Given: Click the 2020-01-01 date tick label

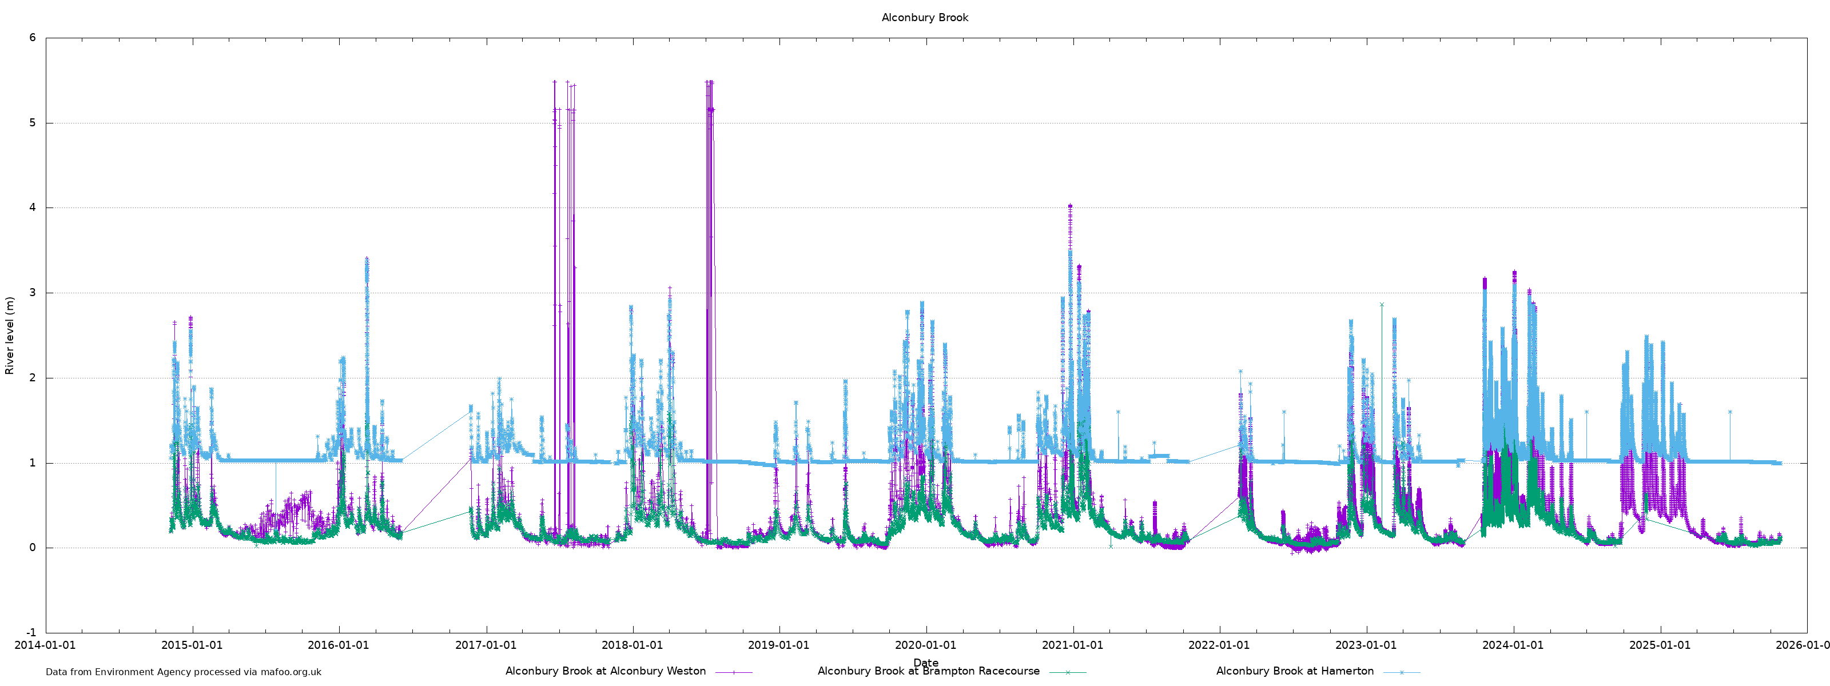Looking at the screenshot, I should coord(925,645).
